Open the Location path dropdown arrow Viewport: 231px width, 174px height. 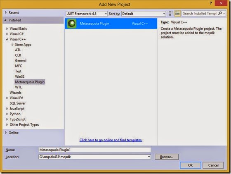point(149,157)
